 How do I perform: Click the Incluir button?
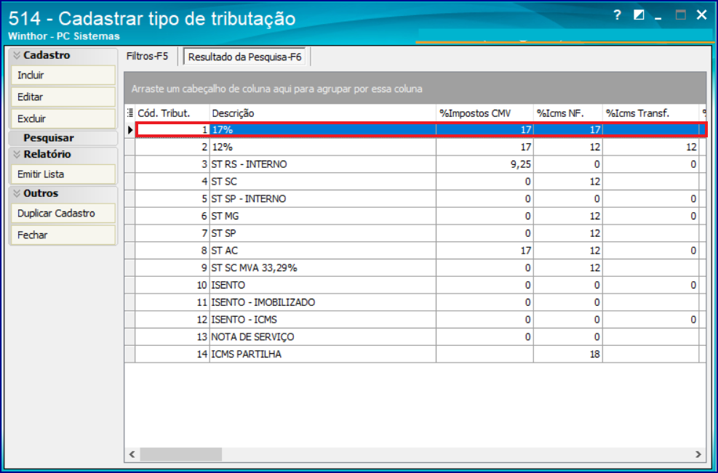click(63, 75)
